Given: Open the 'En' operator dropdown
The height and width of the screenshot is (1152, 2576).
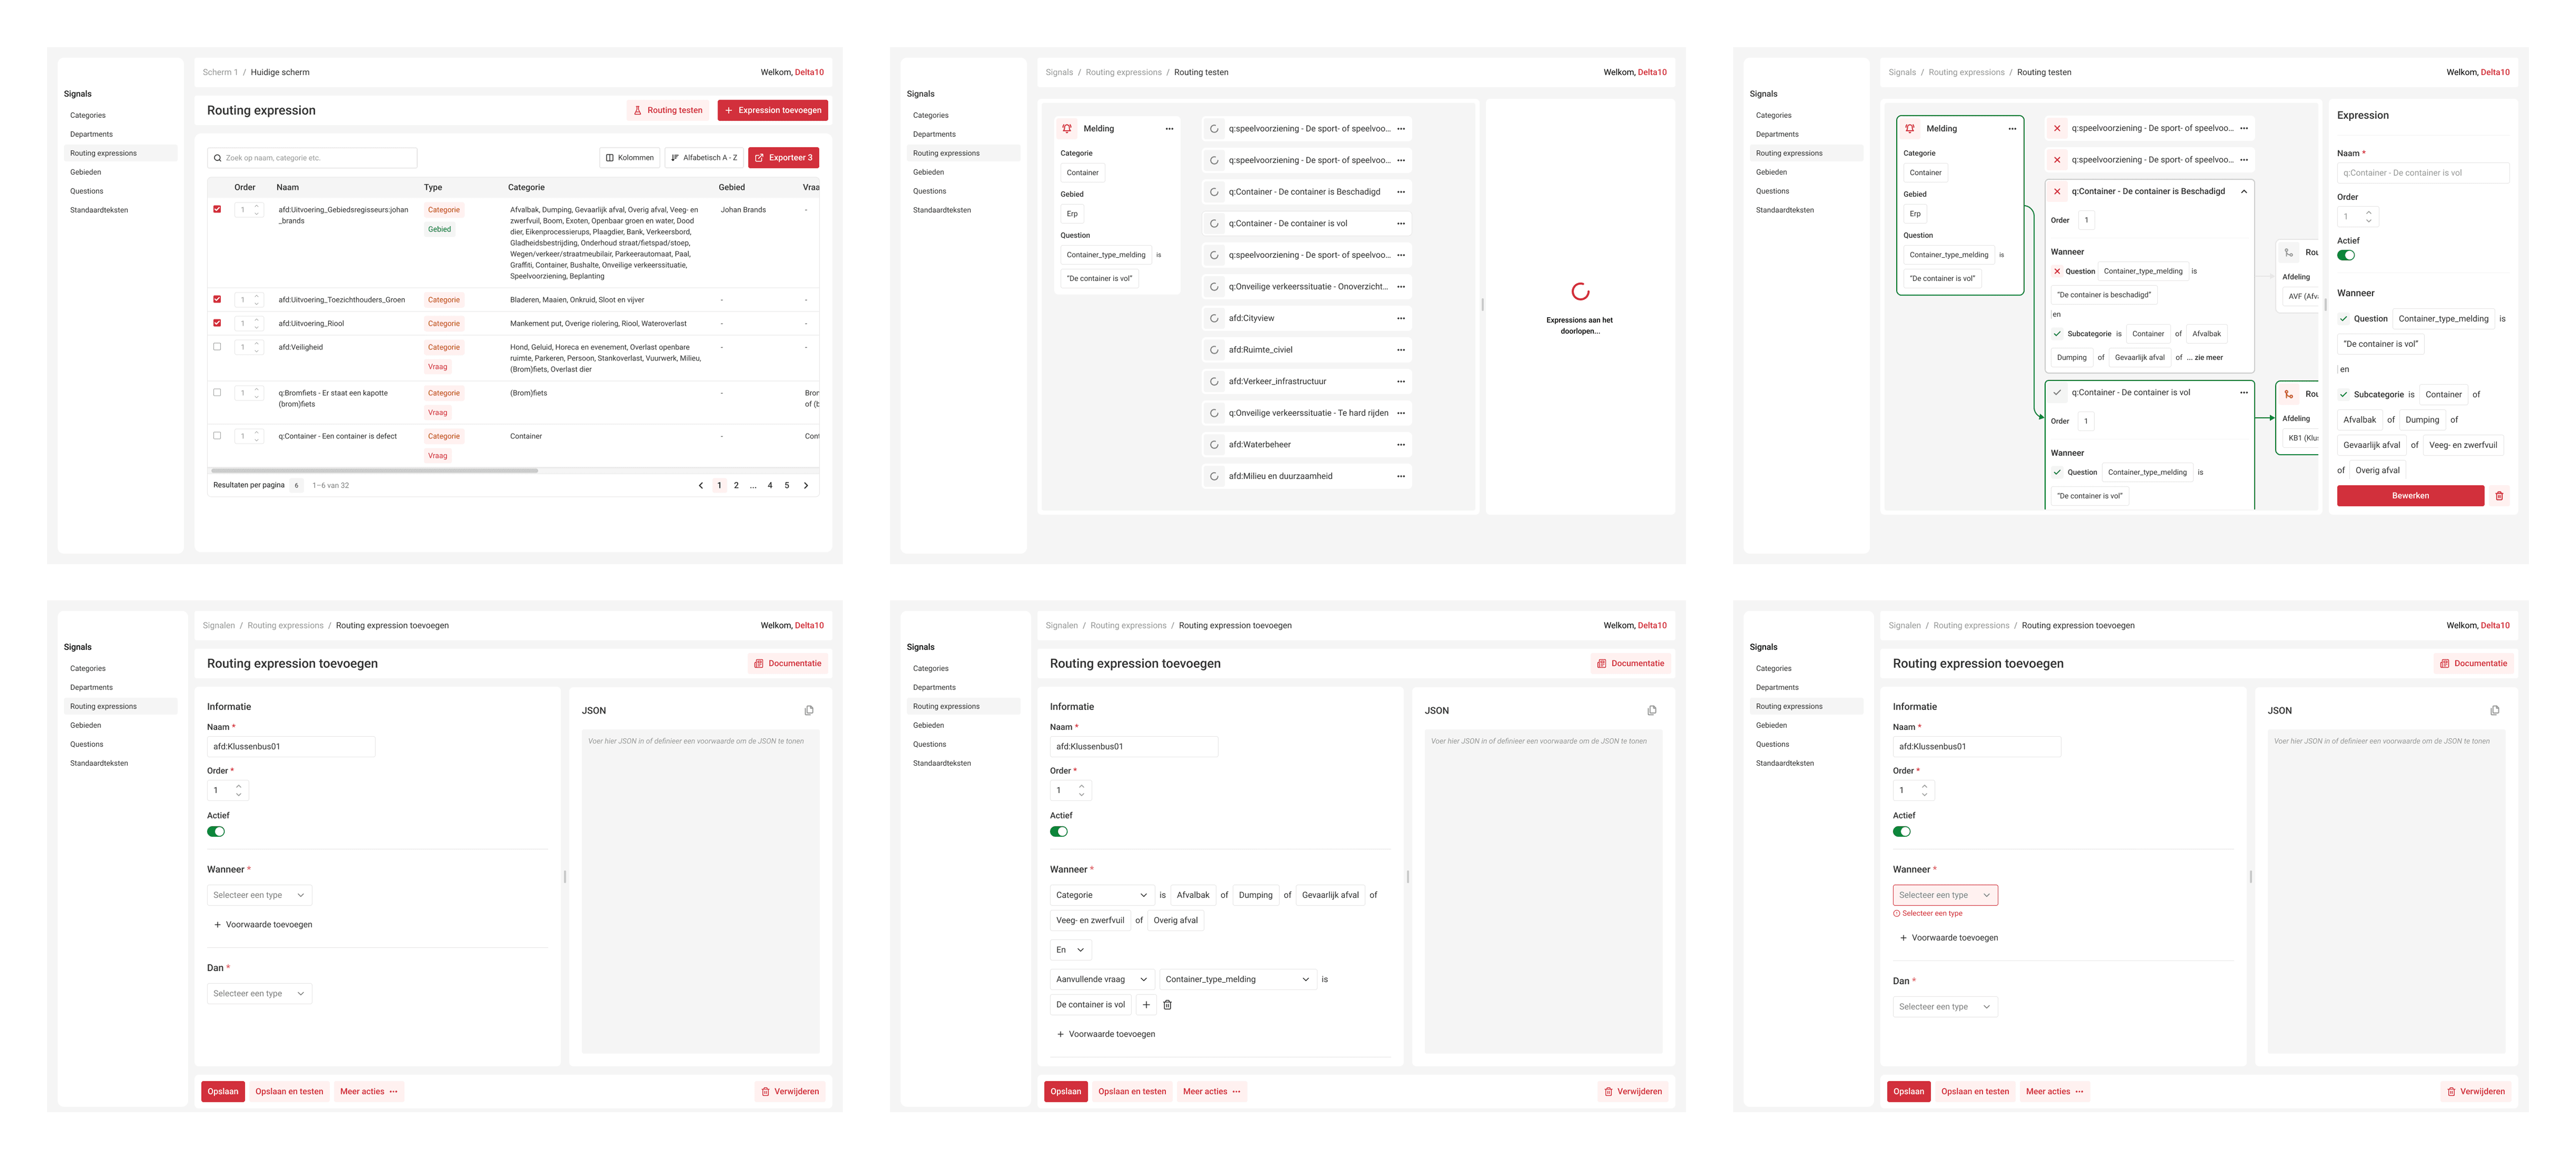Looking at the screenshot, I should point(1071,950).
